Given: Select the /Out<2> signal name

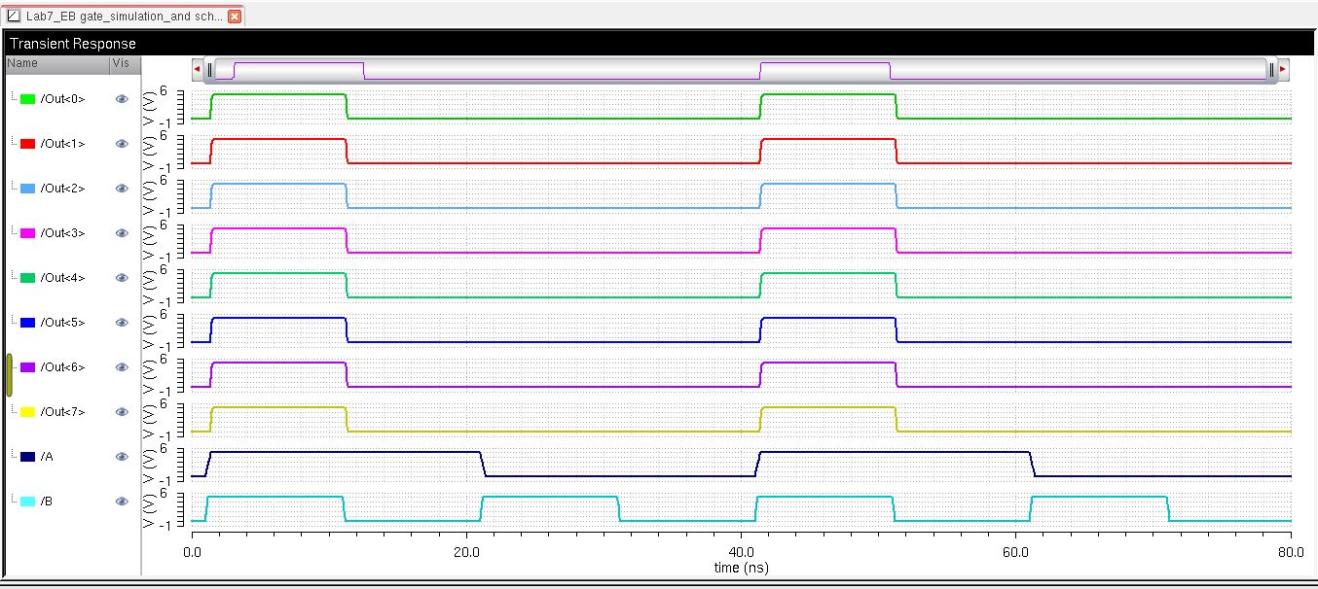Looking at the screenshot, I should tap(62, 189).
